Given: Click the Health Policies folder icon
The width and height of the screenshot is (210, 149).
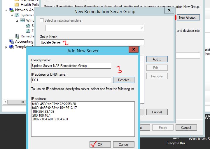Looking at the screenshot, I should click(x=17, y=5).
